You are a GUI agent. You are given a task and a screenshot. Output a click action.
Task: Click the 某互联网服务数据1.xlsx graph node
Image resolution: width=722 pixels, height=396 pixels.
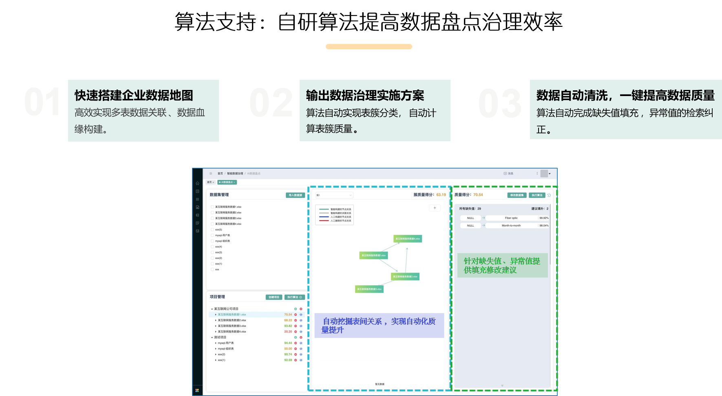click(373, 256)
